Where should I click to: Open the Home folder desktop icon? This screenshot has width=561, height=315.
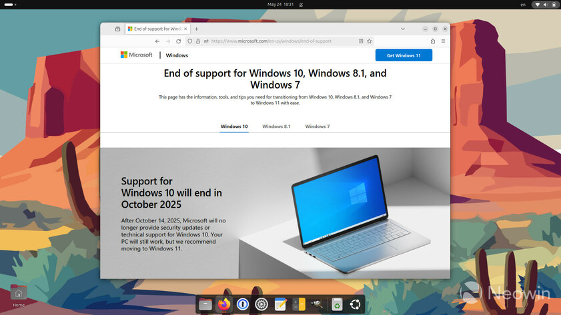[19, 296]
